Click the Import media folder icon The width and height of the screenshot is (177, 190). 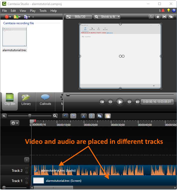click(16, 17)
